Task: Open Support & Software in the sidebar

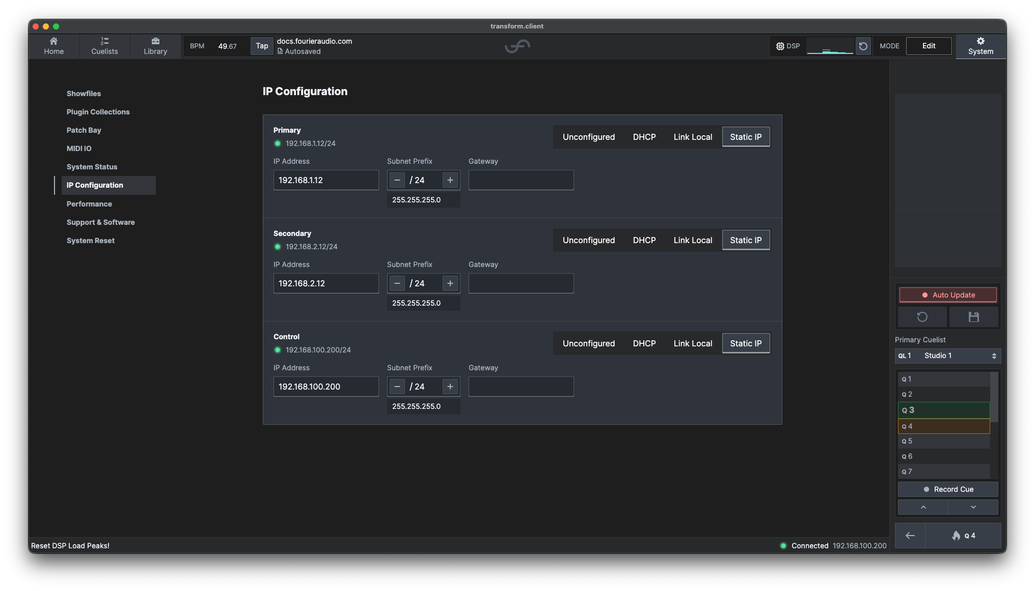Action: [x=101, y=222]
